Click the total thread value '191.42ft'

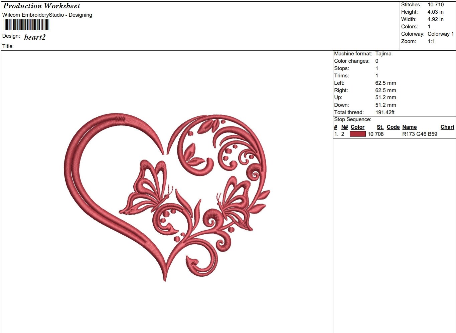point(385,112)
